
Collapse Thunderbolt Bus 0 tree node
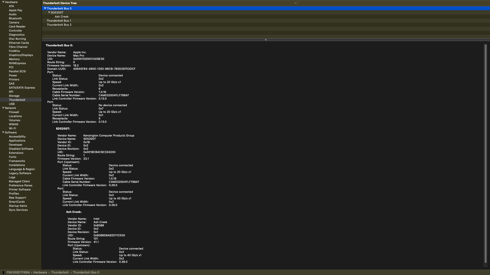coord(45,8)
